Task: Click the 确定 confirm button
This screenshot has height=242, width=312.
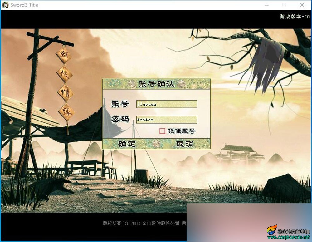Action: [x=127, y=144]
